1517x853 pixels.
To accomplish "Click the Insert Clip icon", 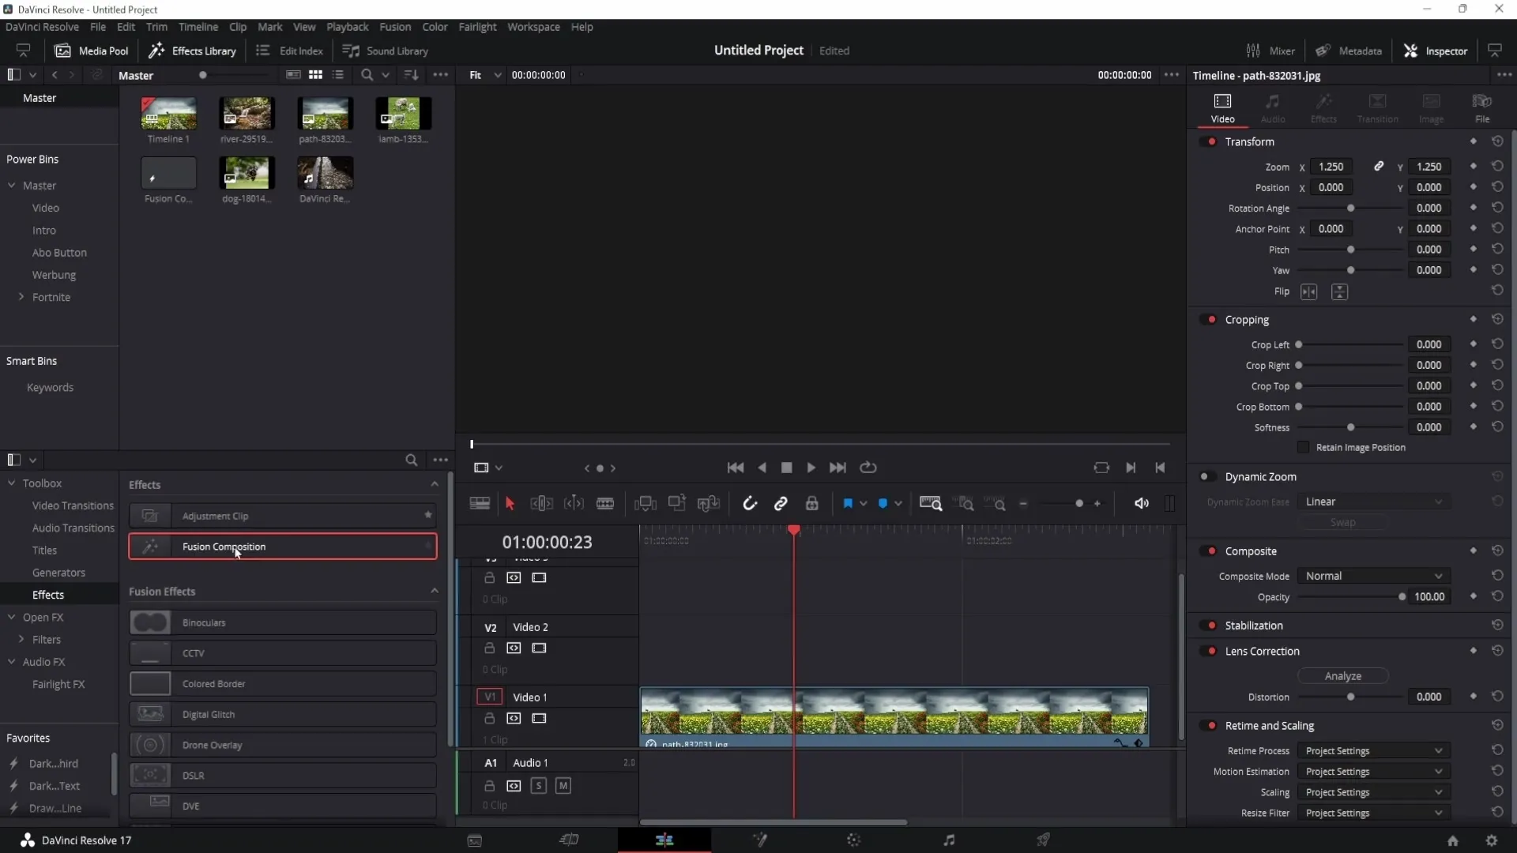I will [x=646, y=504].
